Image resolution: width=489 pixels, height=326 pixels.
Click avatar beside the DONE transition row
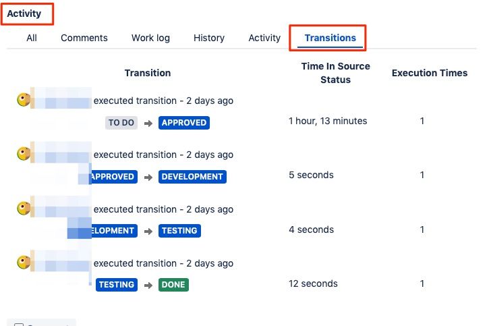click(x=24, y=263)
